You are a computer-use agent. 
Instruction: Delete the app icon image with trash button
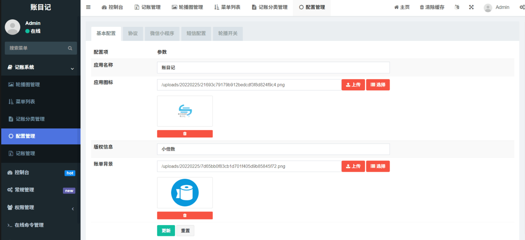pyautogui.click(x=185, y=134)
